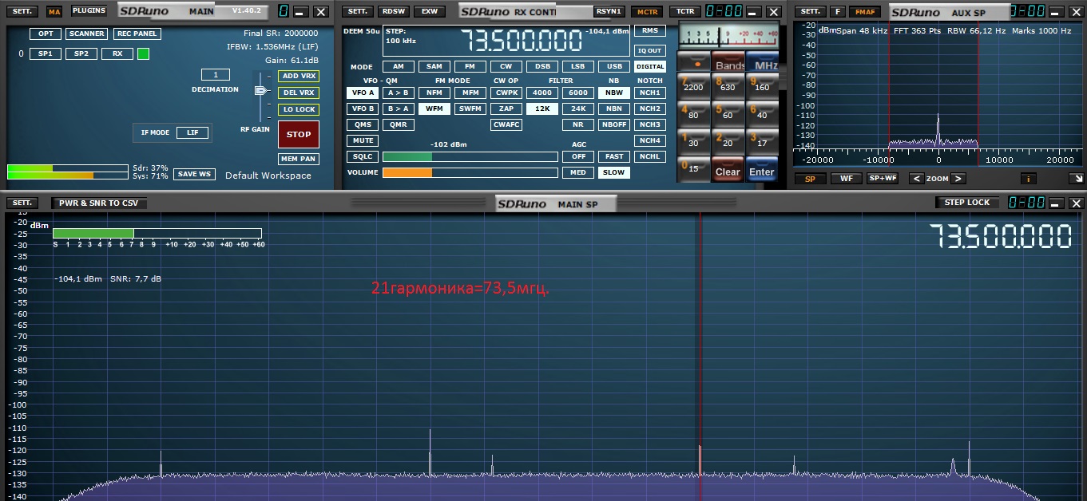Viewport: 1087px width, 501px height.
Task: Set filter width to 24K
Action: 577,108
